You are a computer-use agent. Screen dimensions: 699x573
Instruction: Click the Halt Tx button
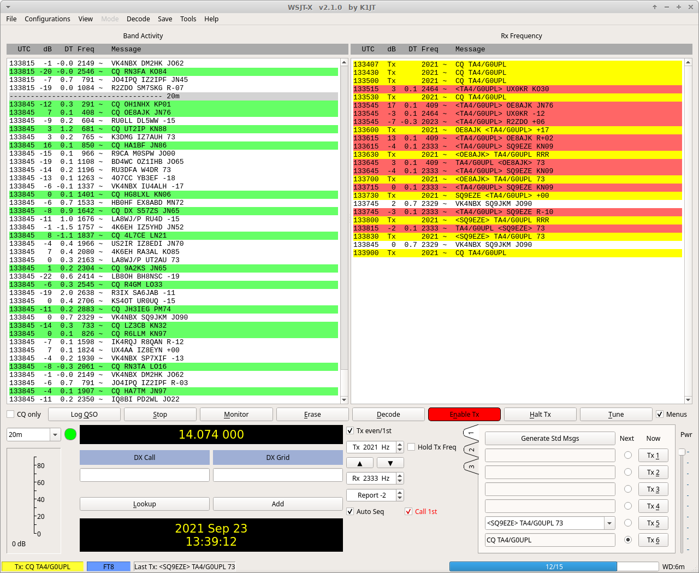click(540, 414)
